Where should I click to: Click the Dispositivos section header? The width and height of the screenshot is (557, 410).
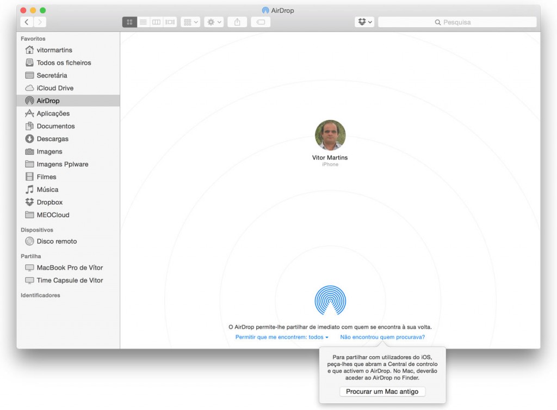(x=37, y=230)
